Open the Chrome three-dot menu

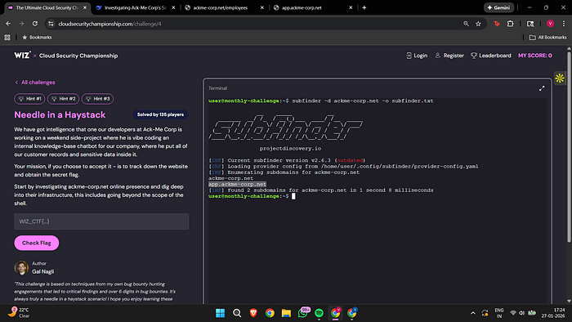point(564,24)
